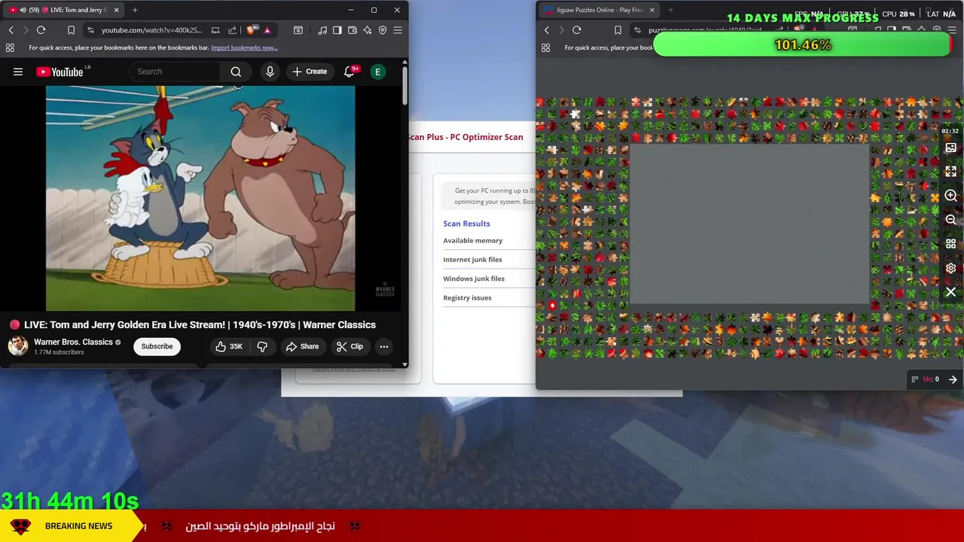
Task: Select the Scan Results heading in optimizer window
Action: click(466, 224)
